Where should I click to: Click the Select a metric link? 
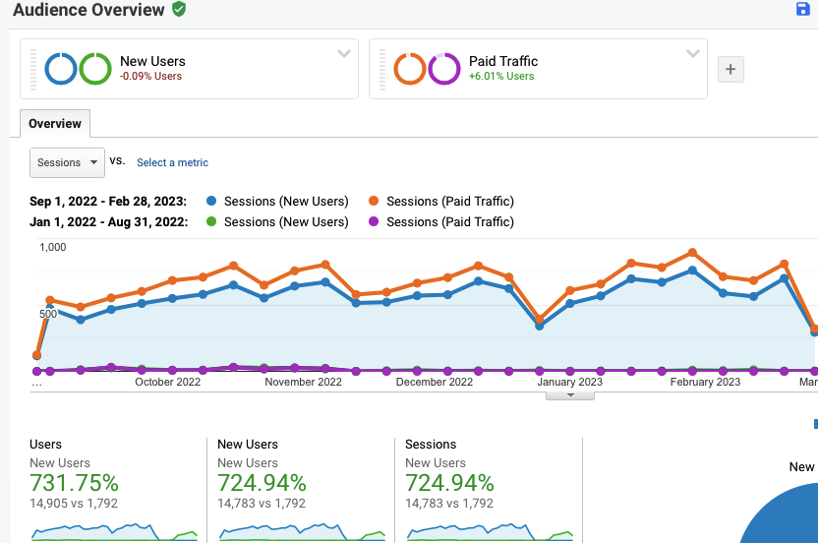tap(172, 162)
